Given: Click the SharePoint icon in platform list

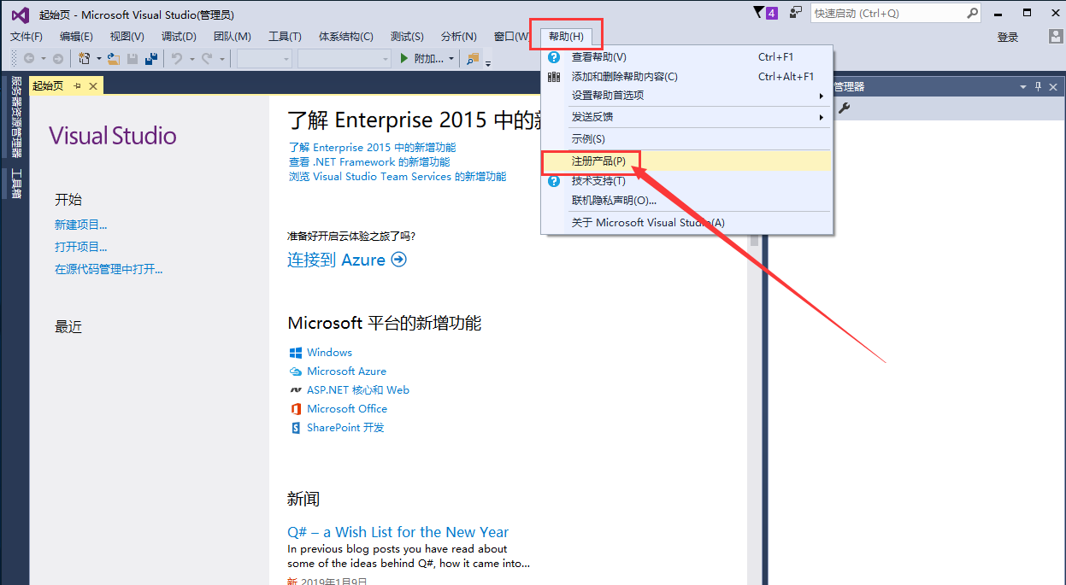Looking at the screenshot, I should pyautogui.click(x=296, y=428).
